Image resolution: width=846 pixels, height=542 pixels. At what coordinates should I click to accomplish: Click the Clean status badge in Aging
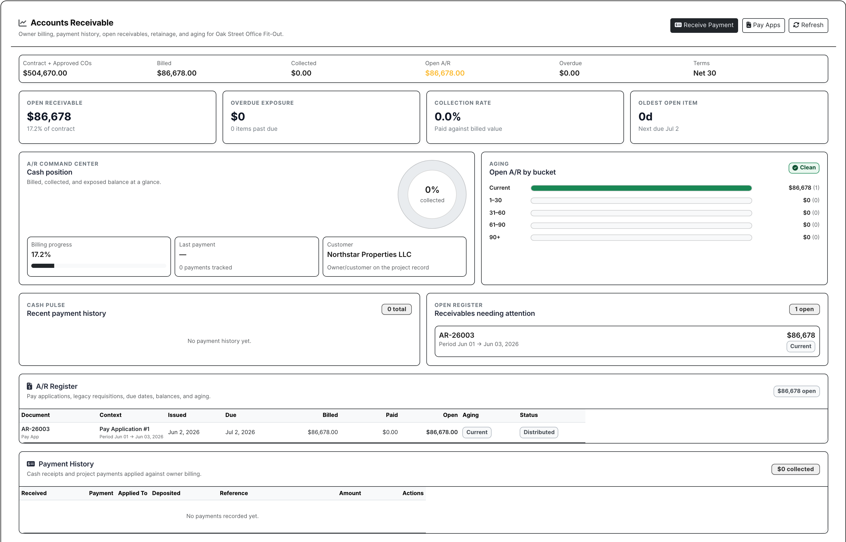(804, 168)
